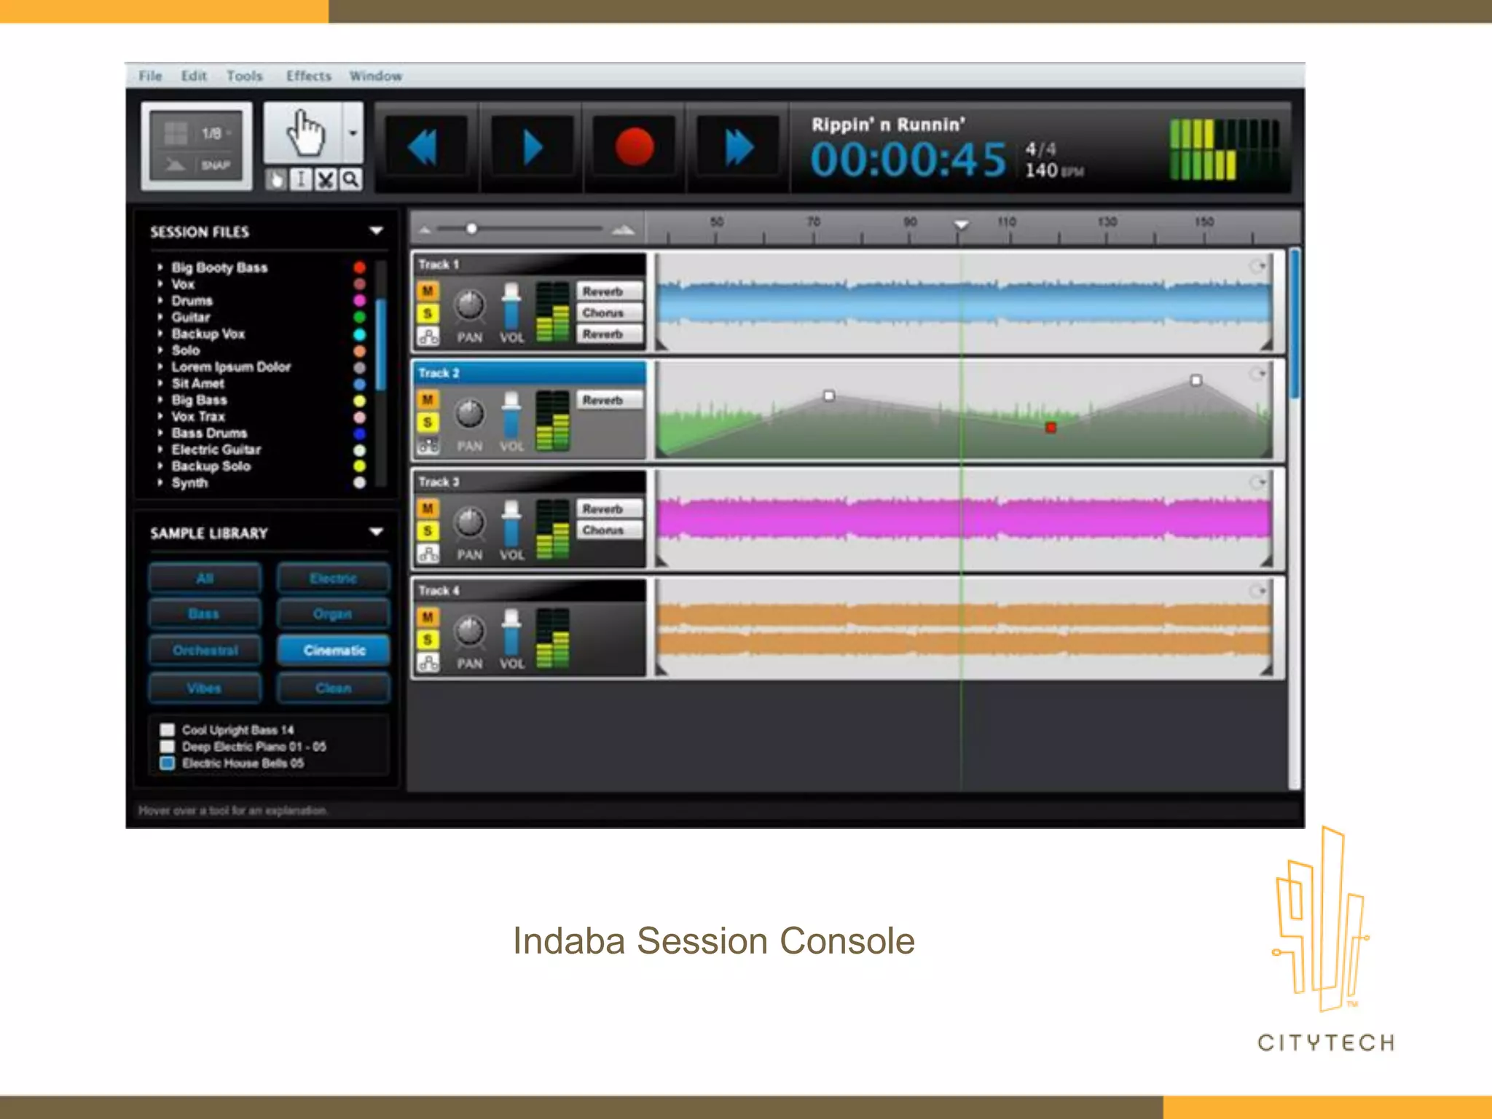
Task: Open the Edit menu
Action: click(194, 76)
